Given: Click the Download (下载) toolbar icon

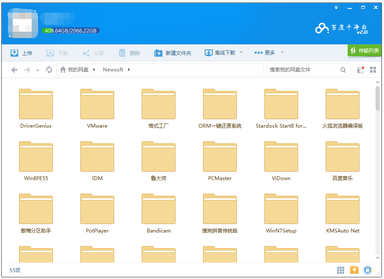Looking at the screenshot, I should [x=50, y=53].
